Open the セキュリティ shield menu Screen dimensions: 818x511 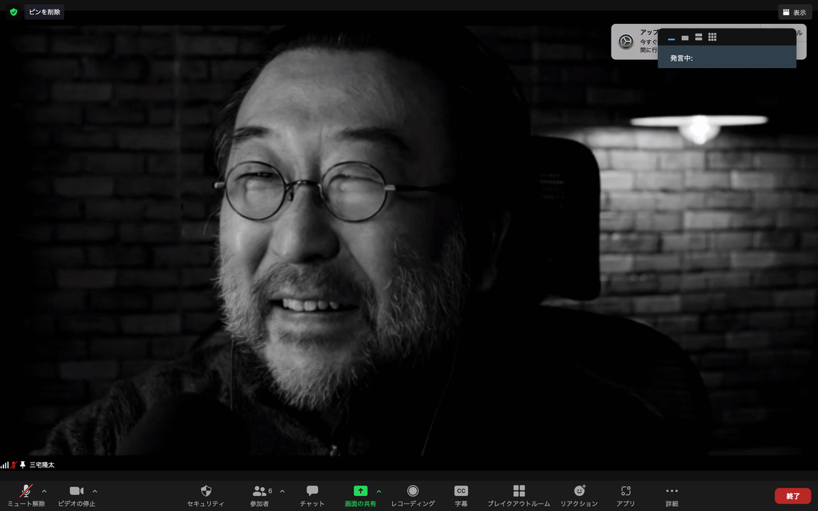tap(206, 495)
